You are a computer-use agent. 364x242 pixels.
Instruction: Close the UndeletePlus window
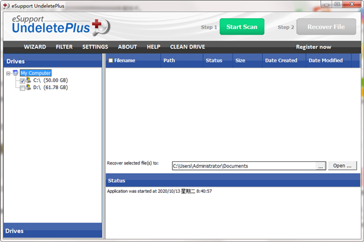coord(352,4)
